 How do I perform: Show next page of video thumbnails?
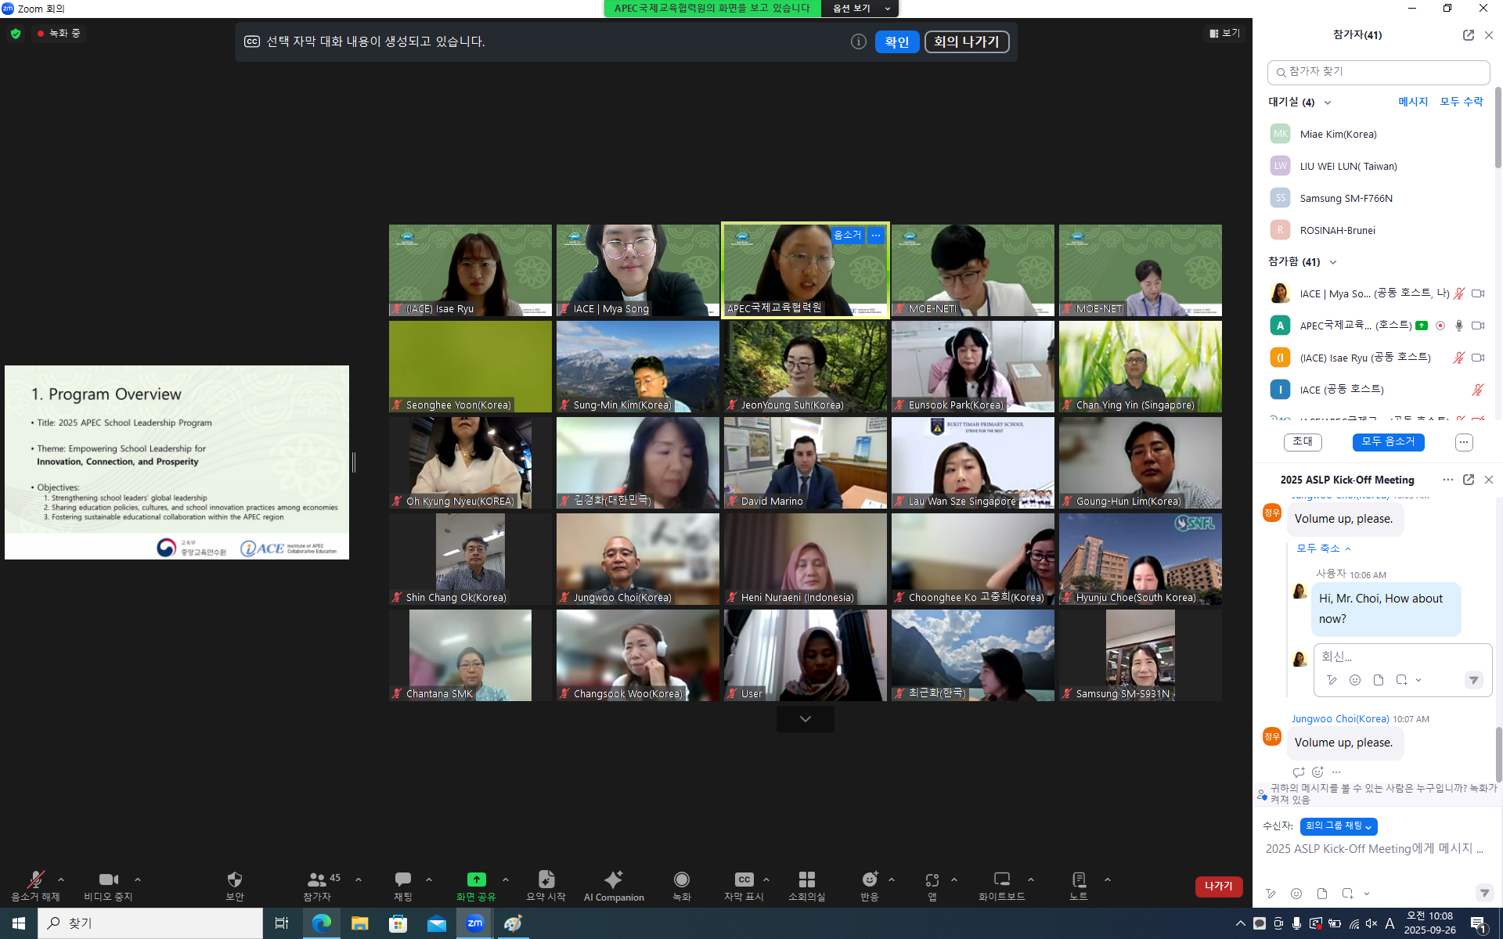click(x=805, y=718)
